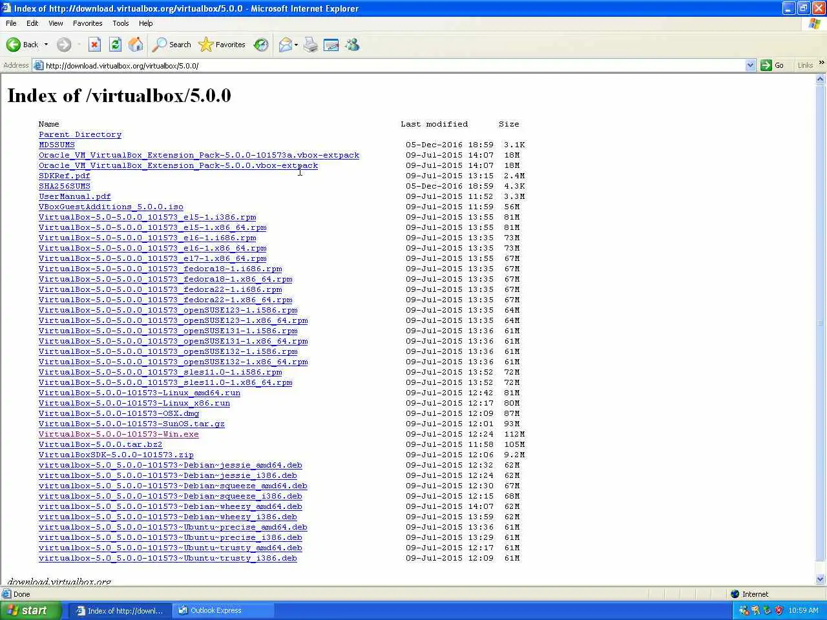Click the vertical scrollbar down arrow
Image resolution: width=827 pixels, height=620 pixels.
(x=821, y=579)
